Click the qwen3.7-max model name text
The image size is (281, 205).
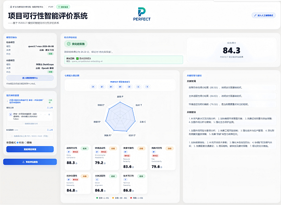click(x=41, y=46)
